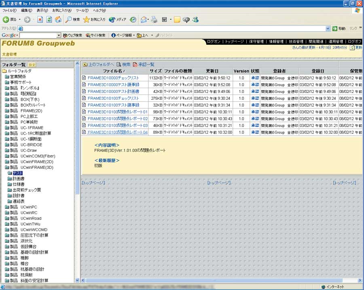Screen dimensions: 364x290
Task: Open the FRAME3D10100問題点レポート04 file link
Action: click(x=117, y=132)
